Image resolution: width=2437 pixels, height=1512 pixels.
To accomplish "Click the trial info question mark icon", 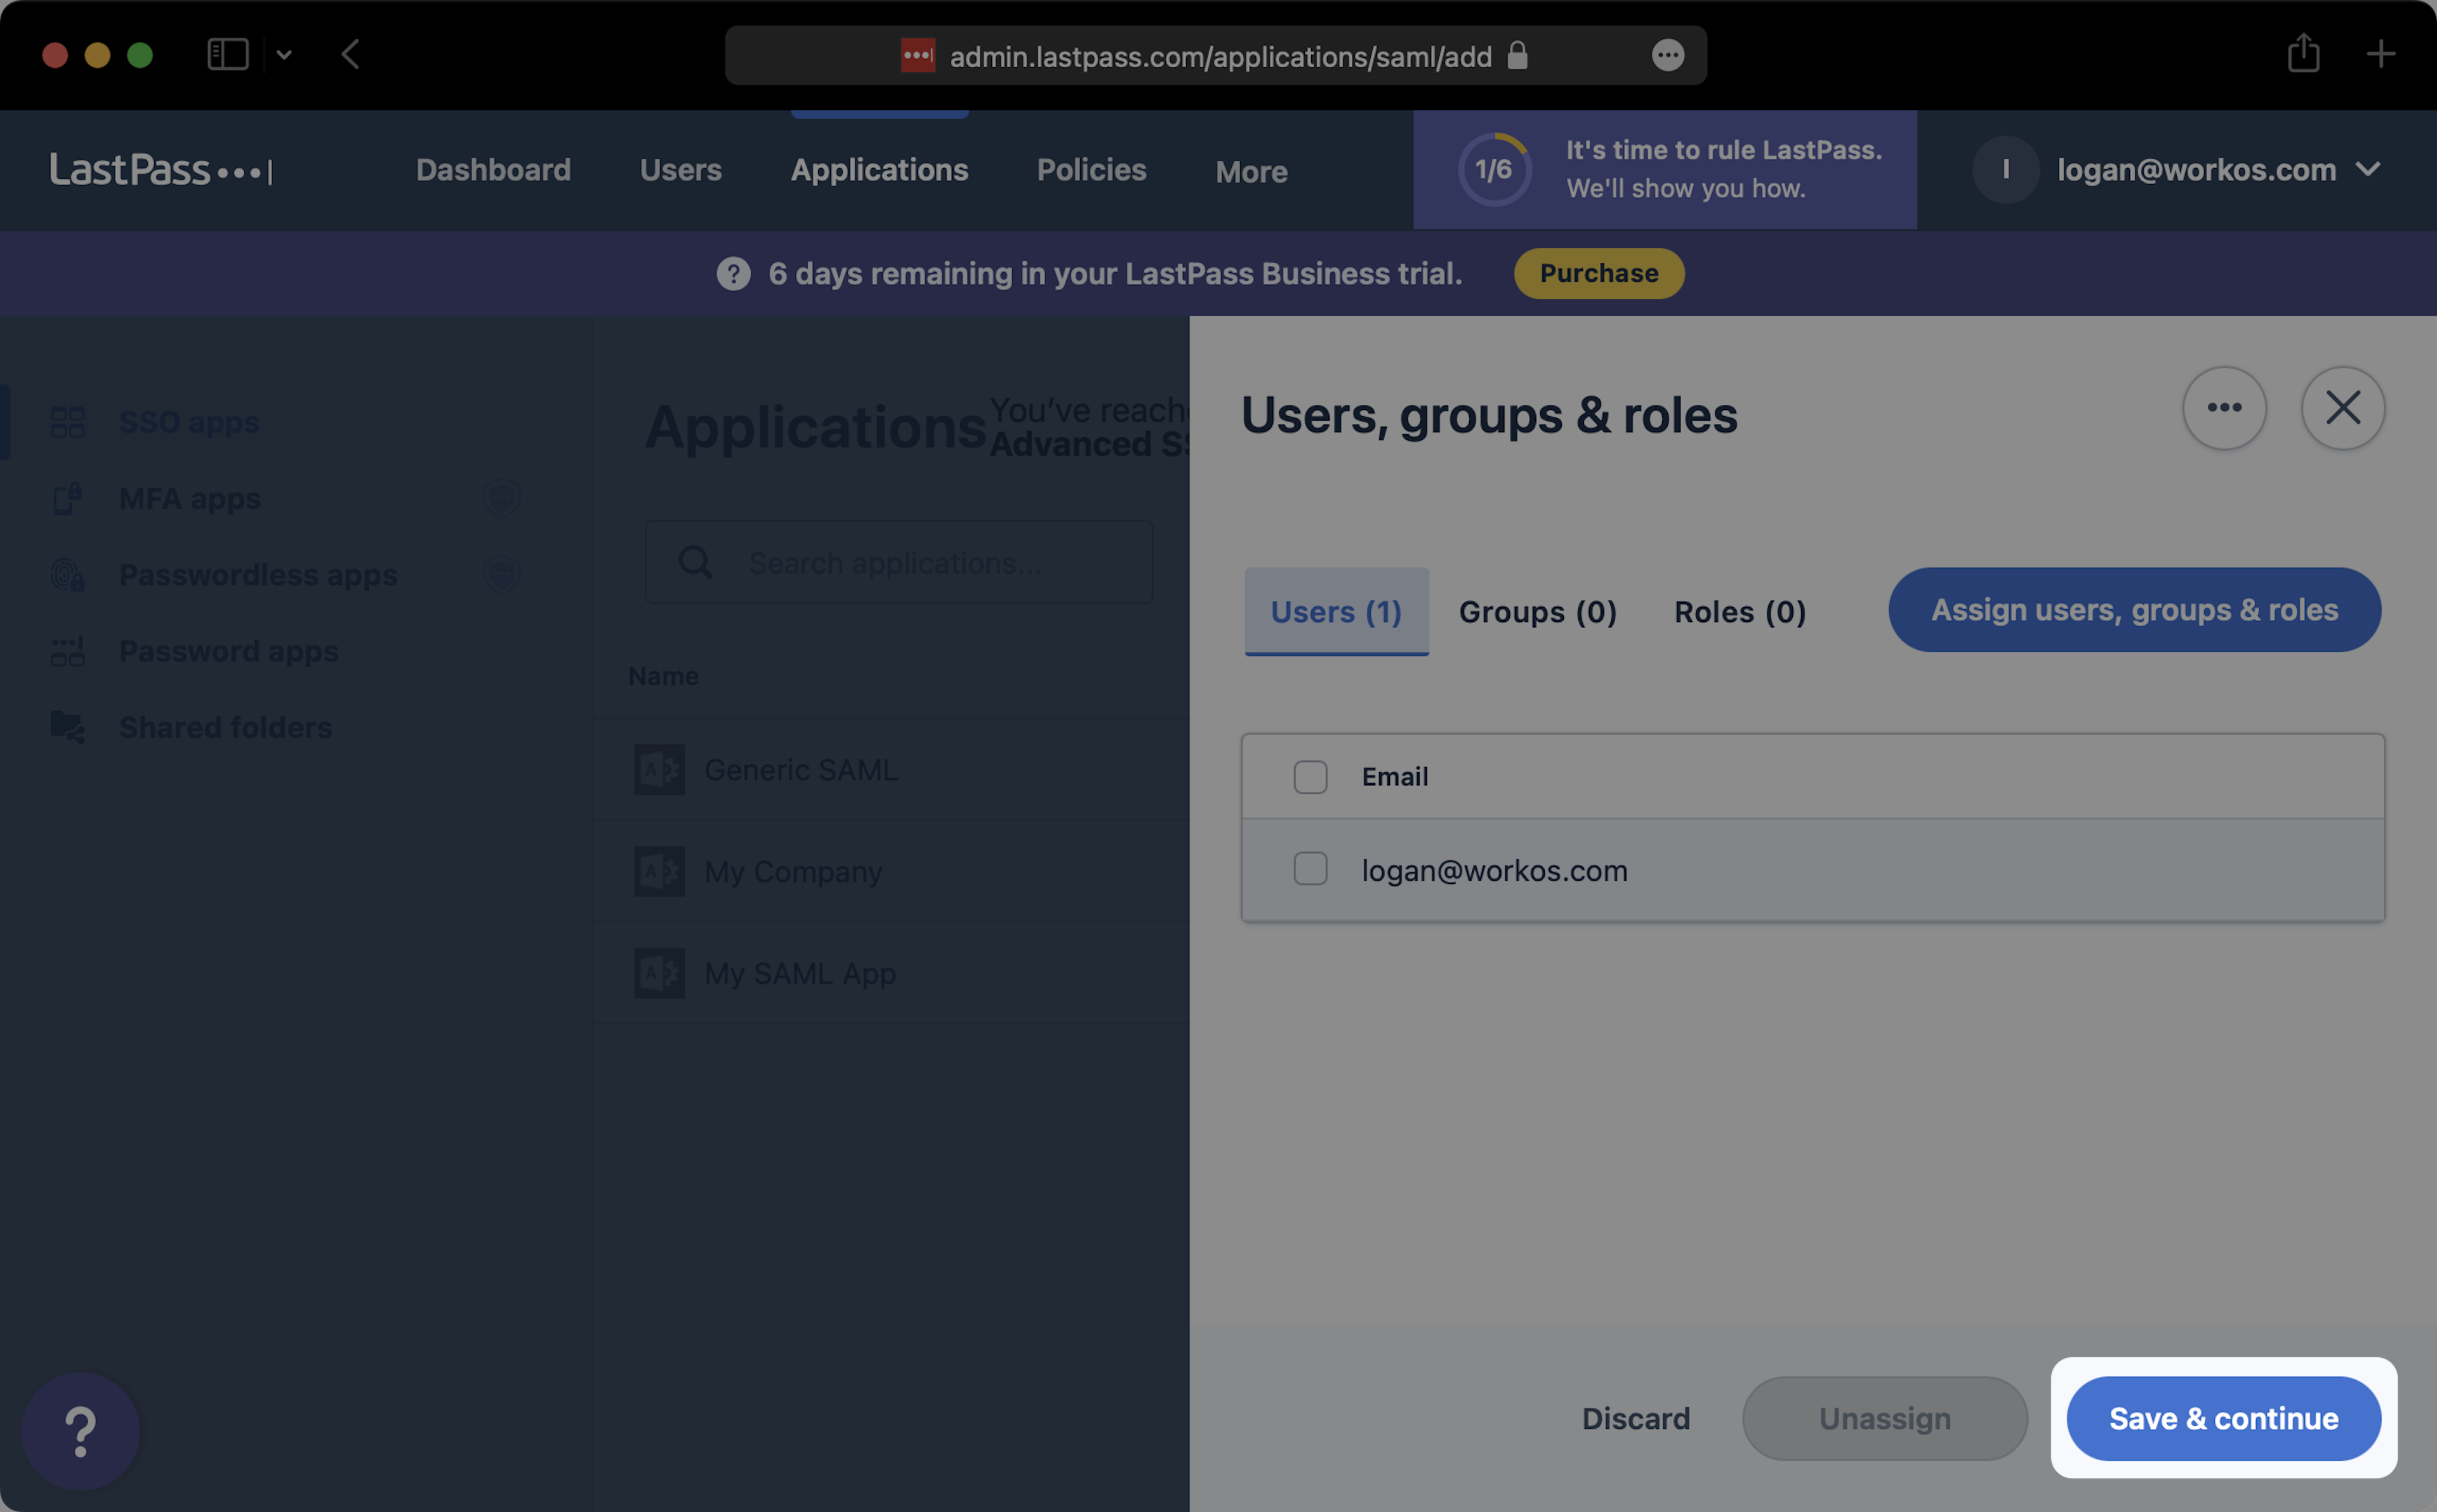I will [x=733, y=273].
